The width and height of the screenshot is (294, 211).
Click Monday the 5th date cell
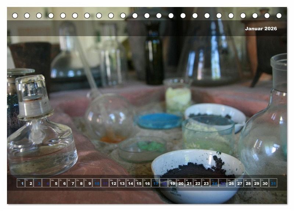[x=54, y=183]
